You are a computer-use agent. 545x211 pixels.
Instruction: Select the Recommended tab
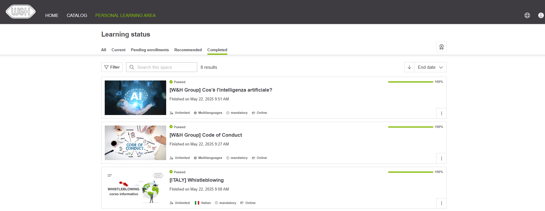click(188, 50)
